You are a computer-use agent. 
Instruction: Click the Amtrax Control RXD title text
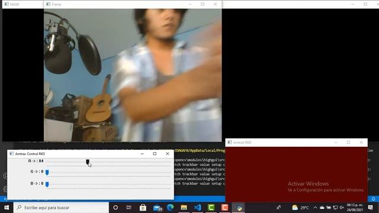tap(30, 154)
